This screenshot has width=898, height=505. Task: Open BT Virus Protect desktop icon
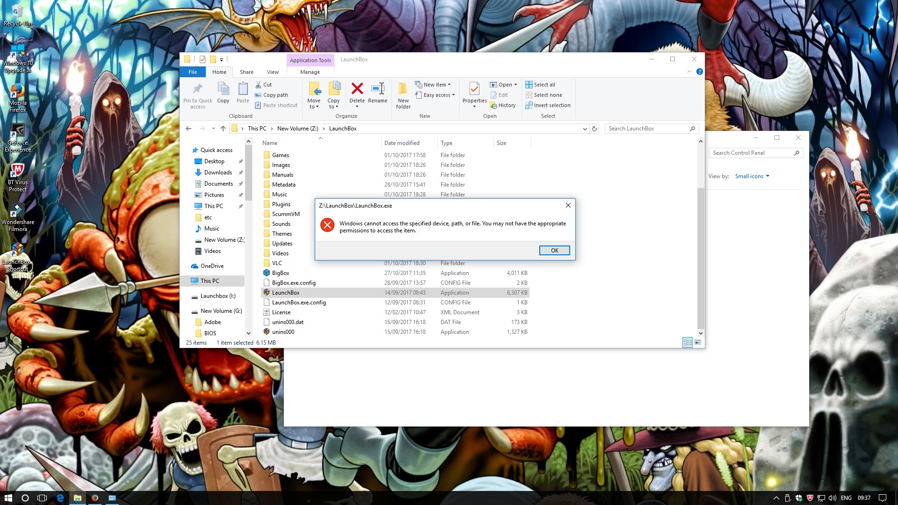pos(17,177)
